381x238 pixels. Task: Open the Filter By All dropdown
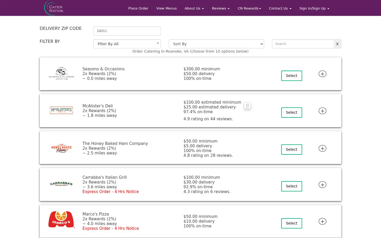coord(127,44)
